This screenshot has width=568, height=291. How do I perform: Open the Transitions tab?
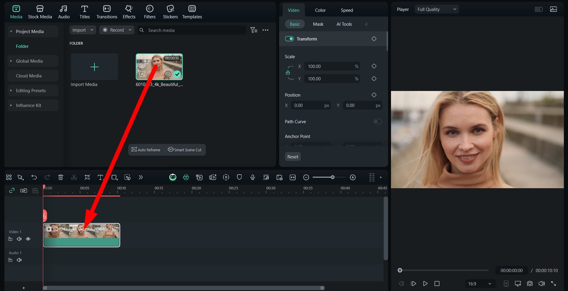tap(107, 12)
